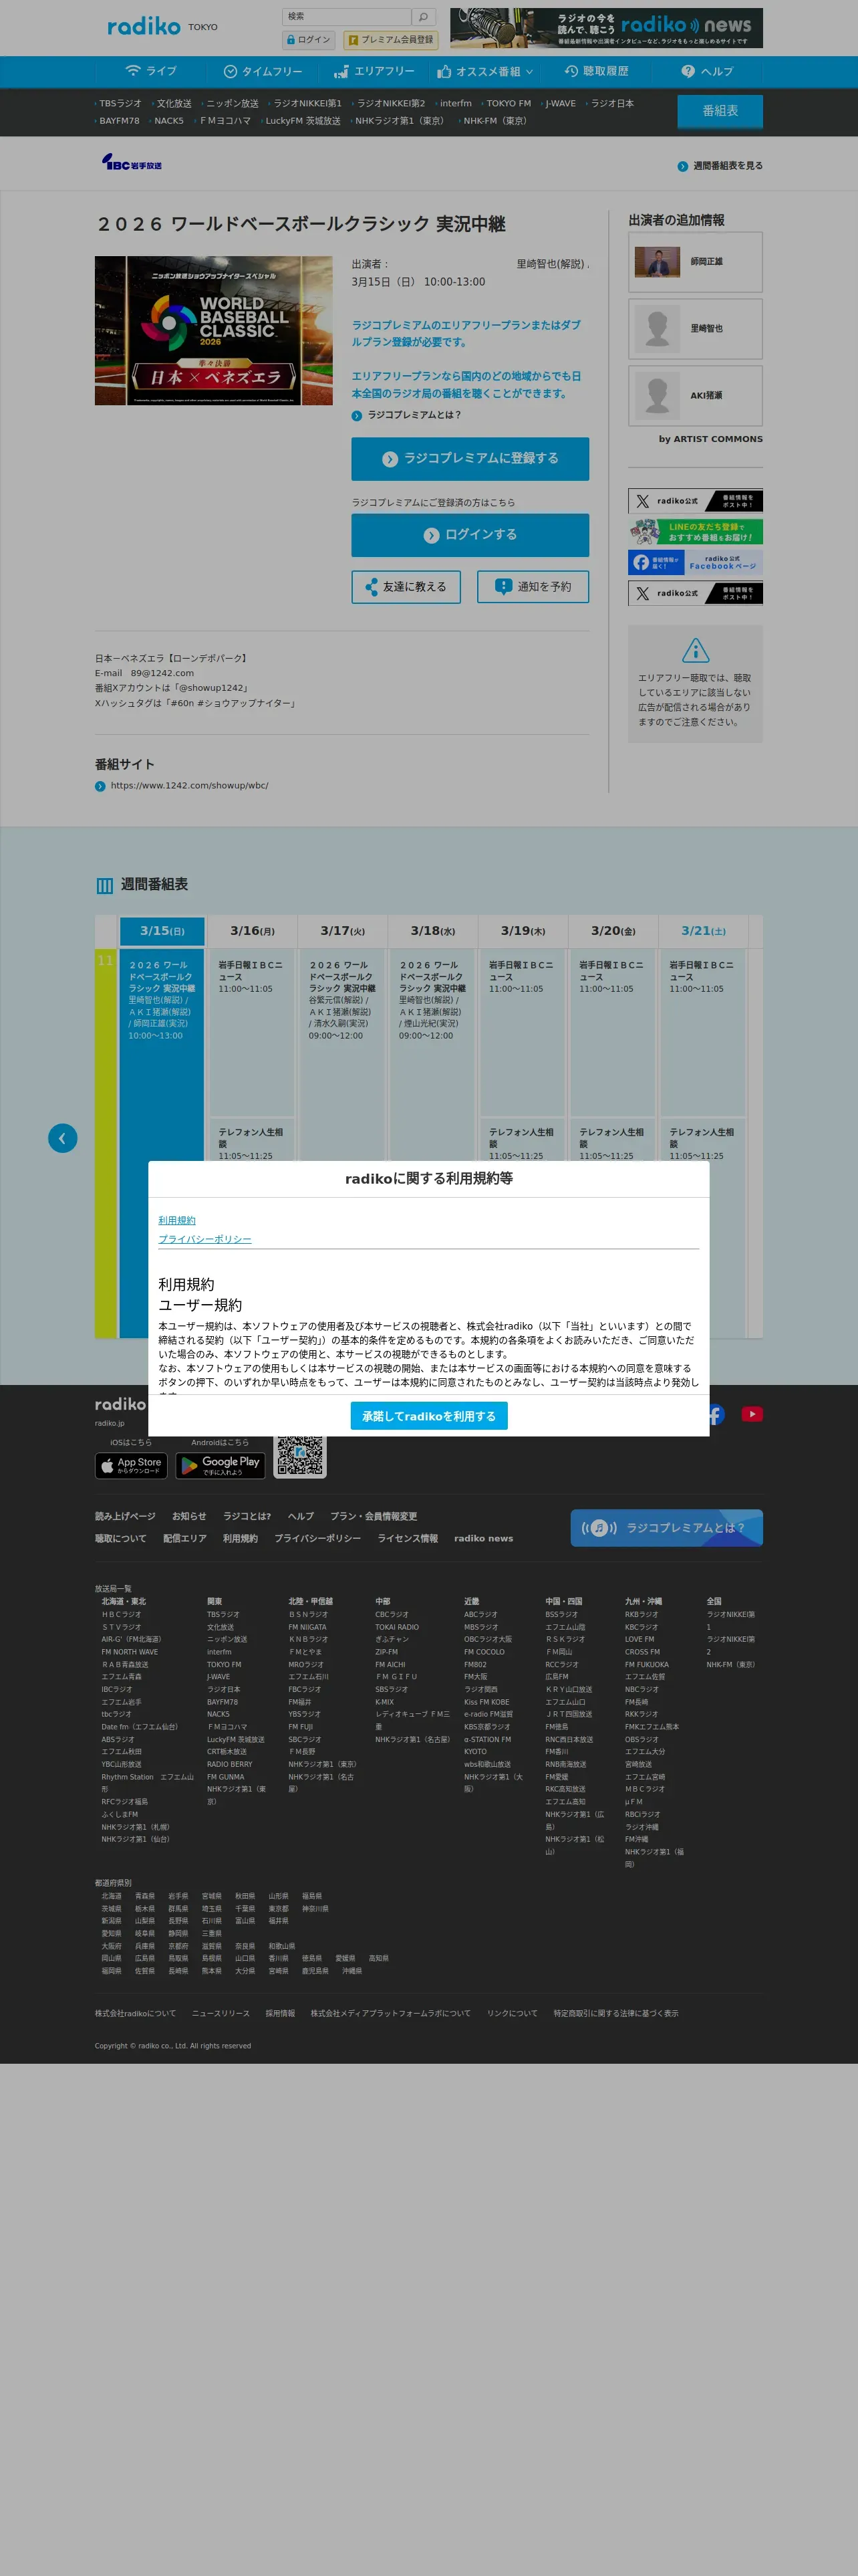Open the LINE friend registration banner
Screen dimensions: 858x2576
tap(695, 531)
